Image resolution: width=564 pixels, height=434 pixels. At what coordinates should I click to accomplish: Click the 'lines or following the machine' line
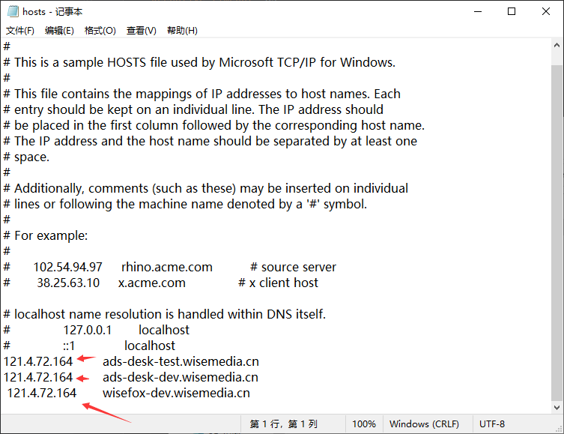[185, 205]
